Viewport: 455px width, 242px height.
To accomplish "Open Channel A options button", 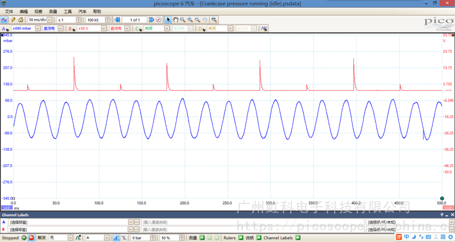I will [6, 28].
